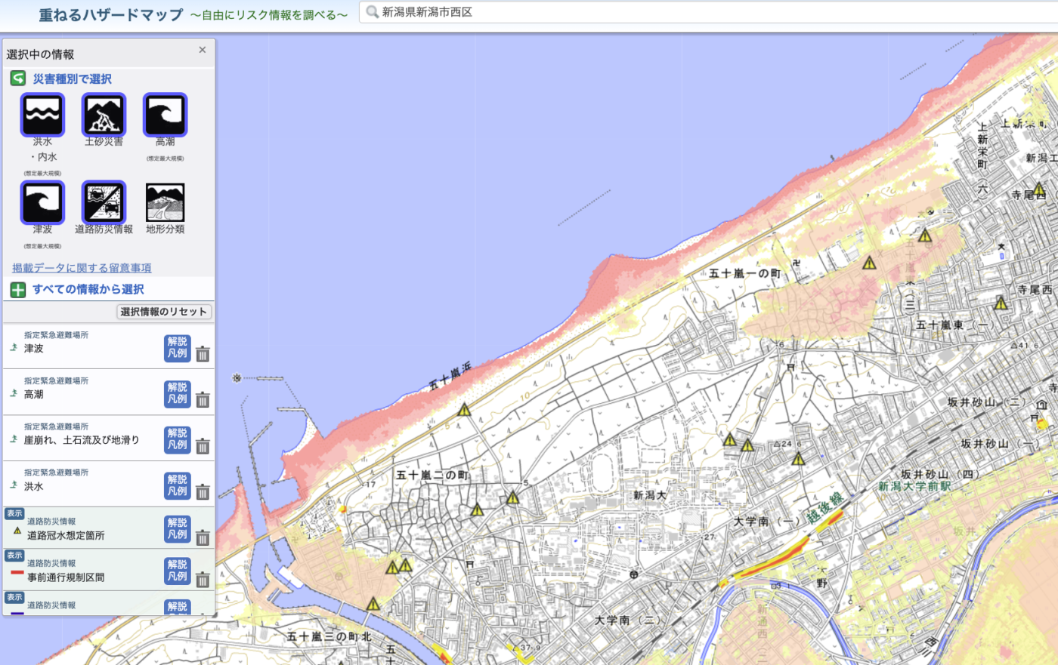The image size is (1058, 665).
Task: Toggle 表示 for 道路冠水想定箇所 layer
Action: point(14,513)
